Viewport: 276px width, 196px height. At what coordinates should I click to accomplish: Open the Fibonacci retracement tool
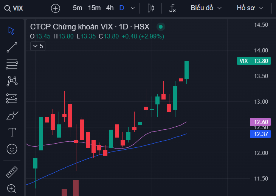[12, 64]
